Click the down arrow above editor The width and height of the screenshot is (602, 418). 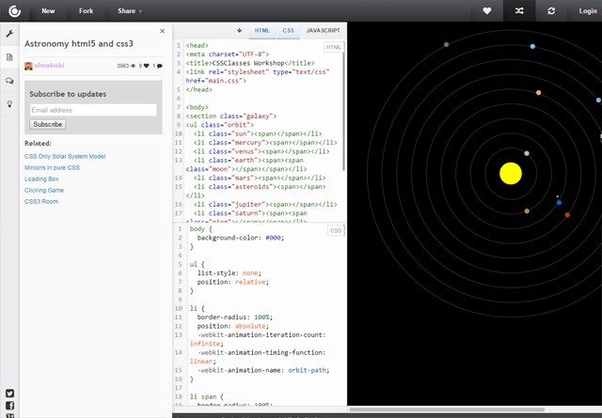(x=239, y=30)
